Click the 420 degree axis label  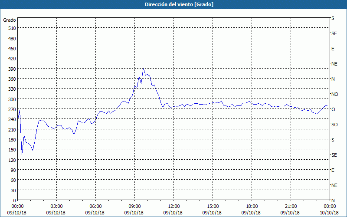12,59
